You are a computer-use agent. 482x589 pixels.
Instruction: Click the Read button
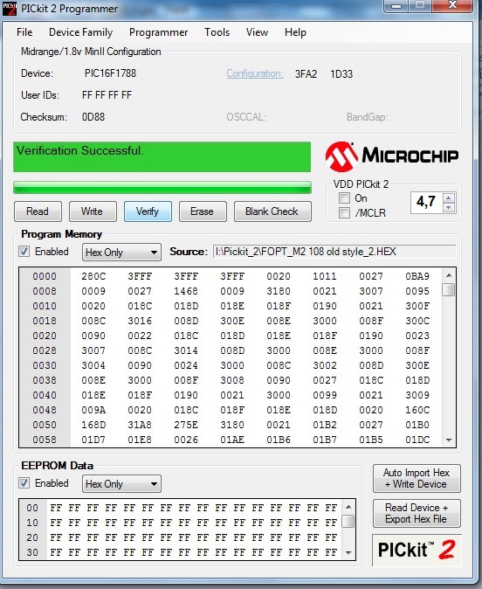[38, 211]
